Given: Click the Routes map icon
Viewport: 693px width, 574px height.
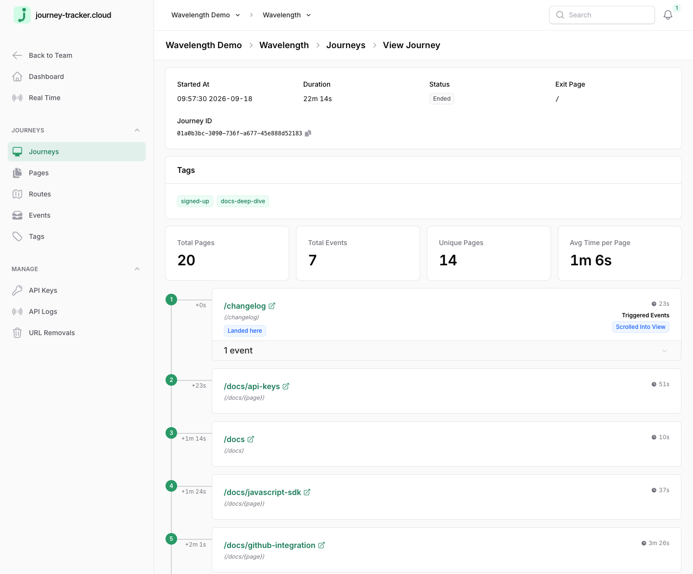Looking at the screenshot, I should pos(17,194).
